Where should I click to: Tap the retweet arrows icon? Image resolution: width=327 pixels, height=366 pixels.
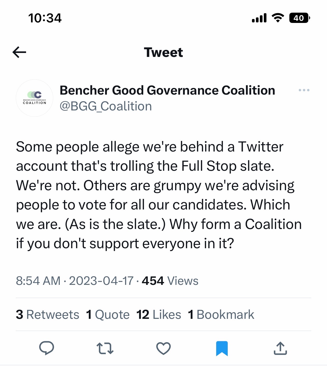[x=105, y=348]
